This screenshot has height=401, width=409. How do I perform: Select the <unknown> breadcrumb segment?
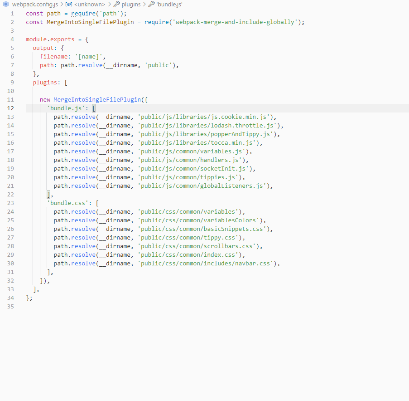(90, 5)
